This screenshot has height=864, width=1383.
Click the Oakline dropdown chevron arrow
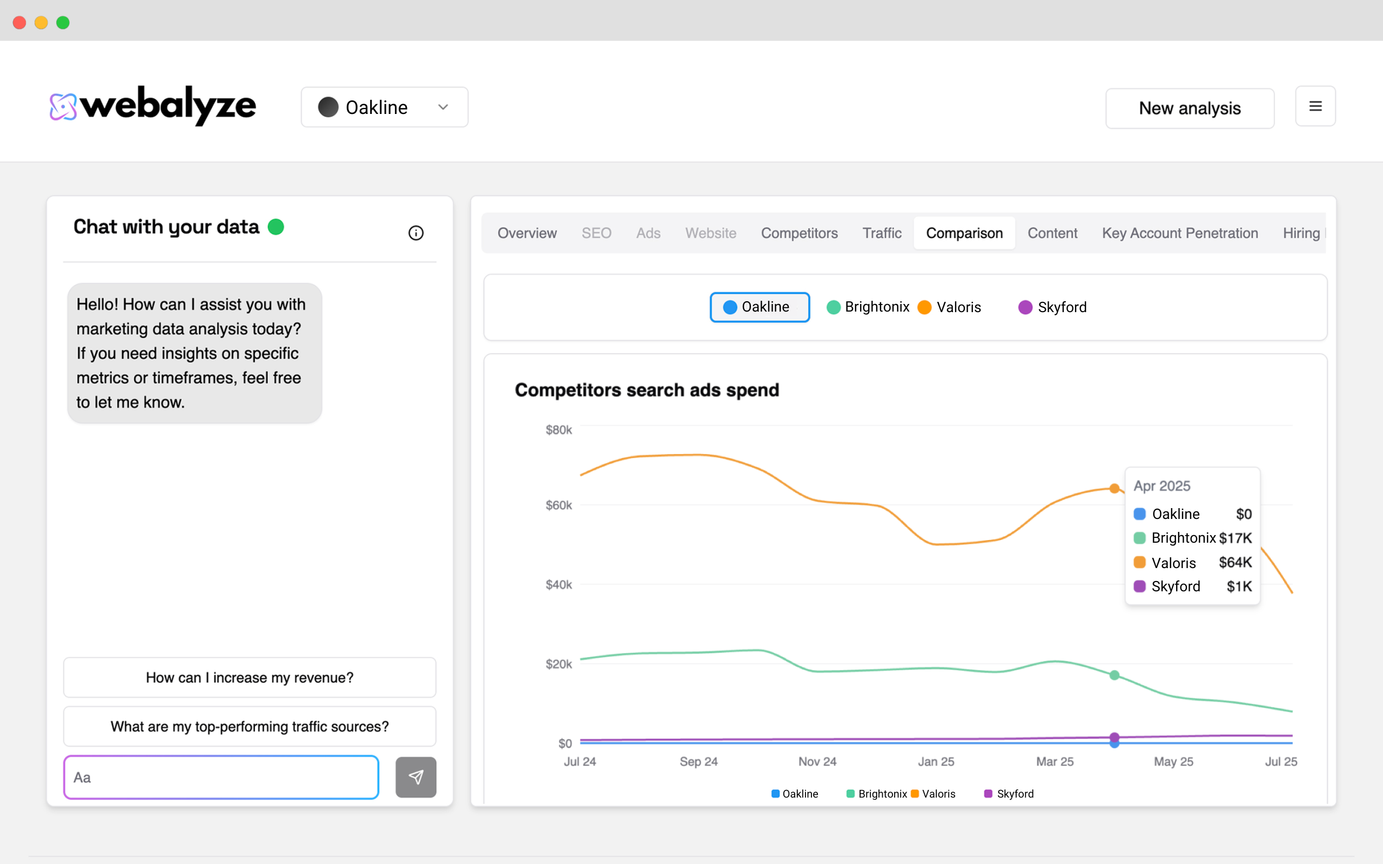tap(443, 107)
